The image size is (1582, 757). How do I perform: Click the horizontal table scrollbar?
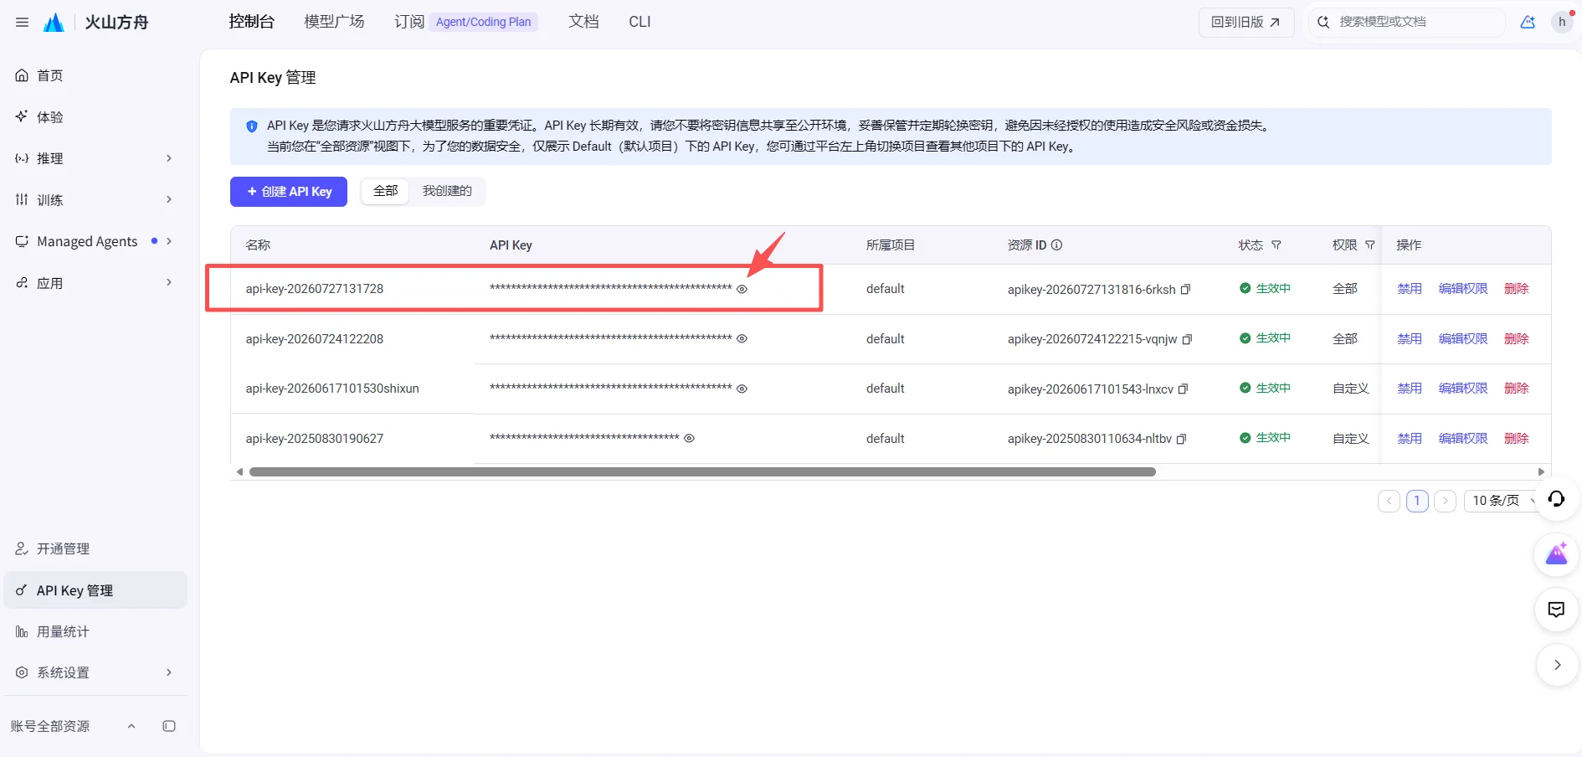[x=702, y=472]
